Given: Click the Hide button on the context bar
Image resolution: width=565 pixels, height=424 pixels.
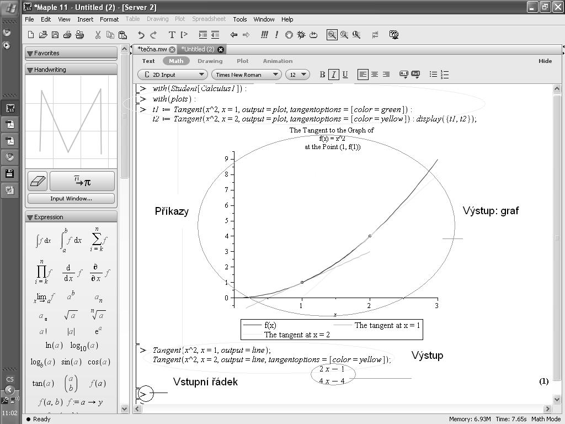Looking at the screenshot, I should click(545, 61).
